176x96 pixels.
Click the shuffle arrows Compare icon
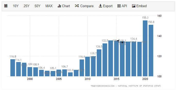click(77, 6)
